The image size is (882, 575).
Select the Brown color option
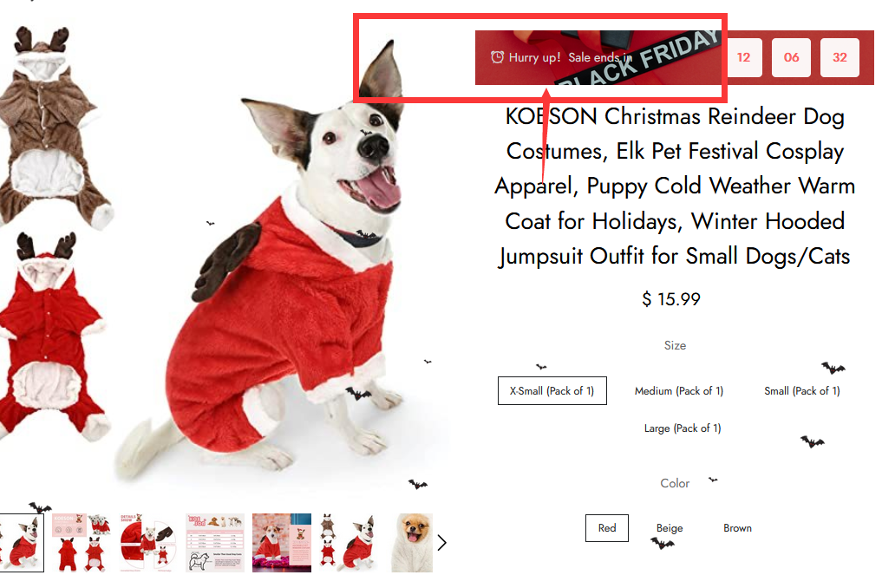[737, 528]
